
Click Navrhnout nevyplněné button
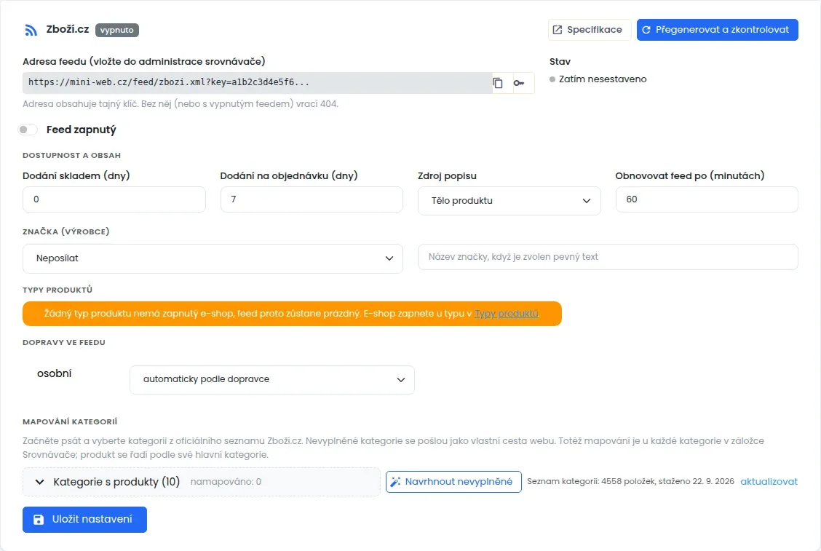[453, 482]
